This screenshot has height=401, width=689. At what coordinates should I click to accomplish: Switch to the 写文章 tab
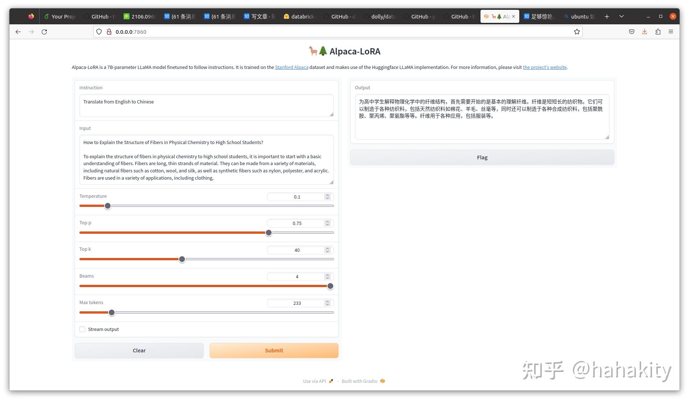[259, 16]
